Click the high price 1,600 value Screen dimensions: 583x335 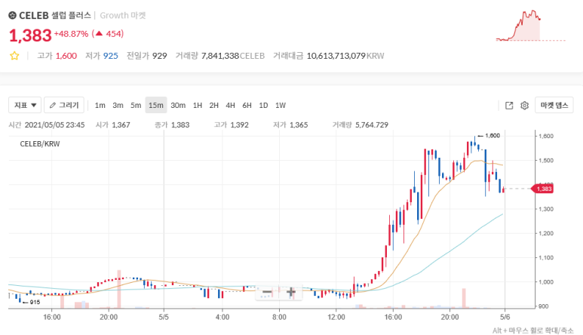66,56
